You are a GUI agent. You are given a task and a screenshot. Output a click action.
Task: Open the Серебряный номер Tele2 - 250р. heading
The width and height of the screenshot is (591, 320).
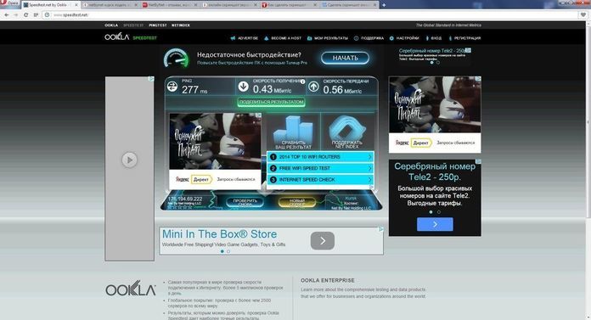tap(435, 171)
